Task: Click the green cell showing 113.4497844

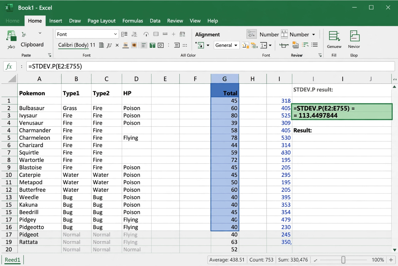Action: (342, 112)
